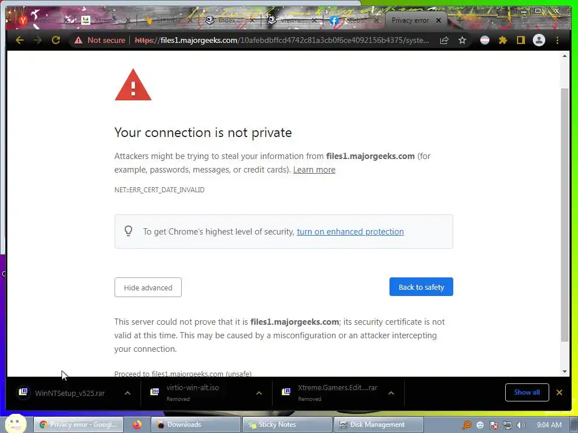Go back using the browser back arrow
Viewport: 578px width, 433px height.
click(20, 40)
